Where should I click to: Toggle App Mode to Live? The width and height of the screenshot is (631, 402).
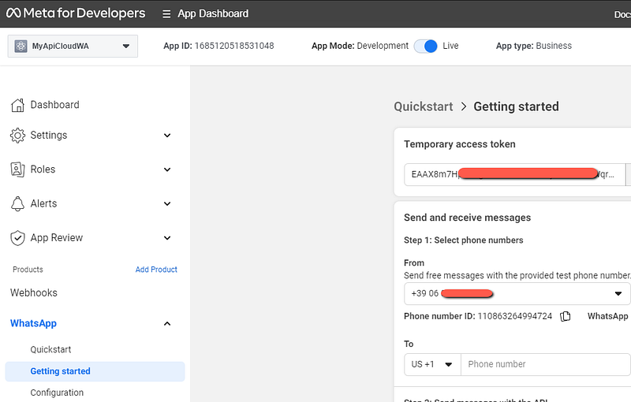pos(425,46)
